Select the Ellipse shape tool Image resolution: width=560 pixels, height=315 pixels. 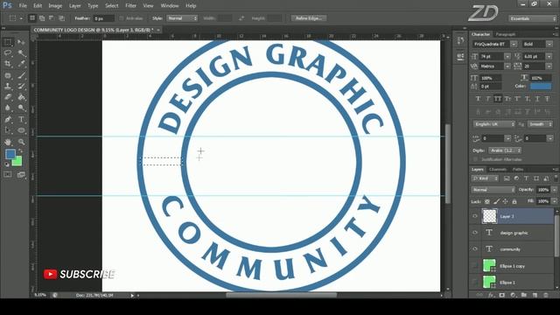[21, 130]
